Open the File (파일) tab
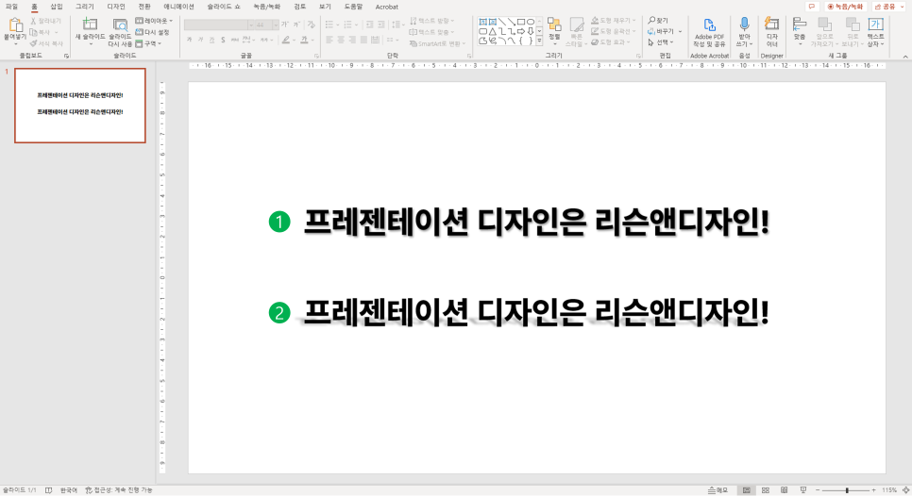Image resolution: width=912 pixels, height=496 pixels. tap(11, 7)
